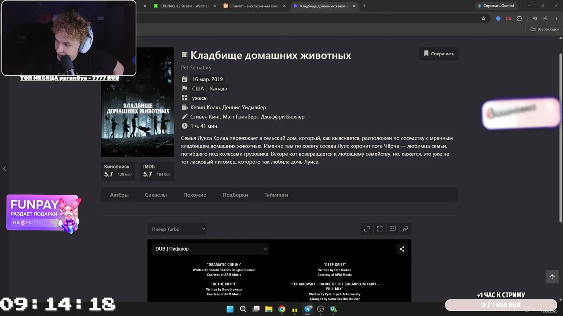The height and width of the screenshot is (316, 563).
Task: Open the Похожие tab
Action: pyautogui.click(x=195, y=195)
